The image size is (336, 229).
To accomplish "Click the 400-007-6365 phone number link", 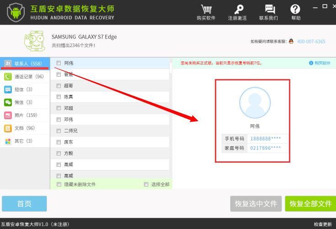I will (x=311, y=41).
